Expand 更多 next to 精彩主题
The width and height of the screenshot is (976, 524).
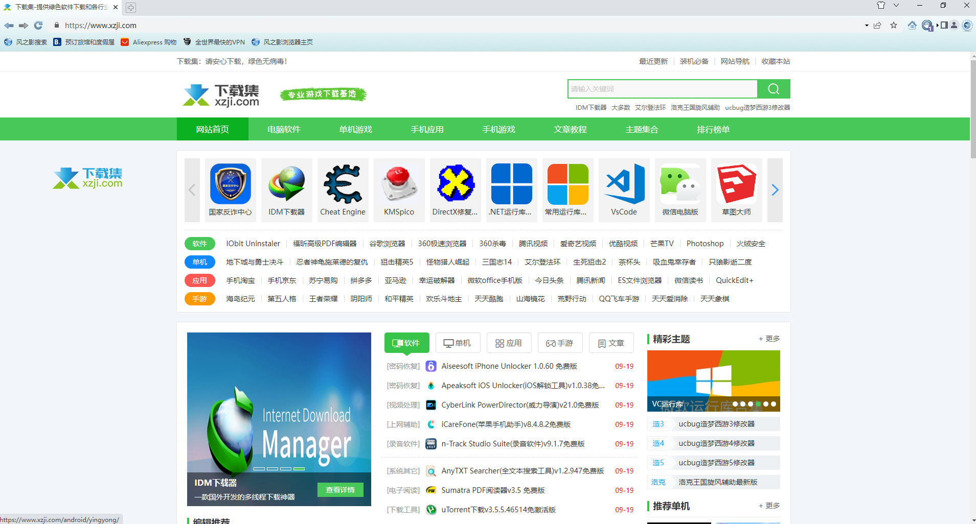[x=769, y=339]
